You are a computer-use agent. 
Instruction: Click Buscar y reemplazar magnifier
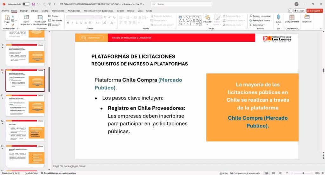coord(260,16)
